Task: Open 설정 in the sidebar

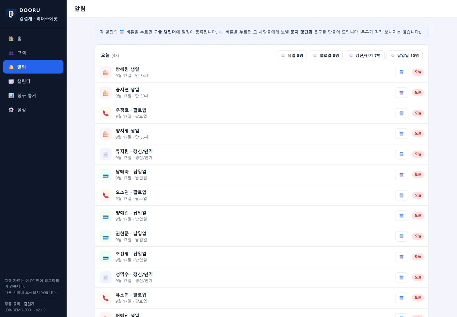Action: coord(33,110)
